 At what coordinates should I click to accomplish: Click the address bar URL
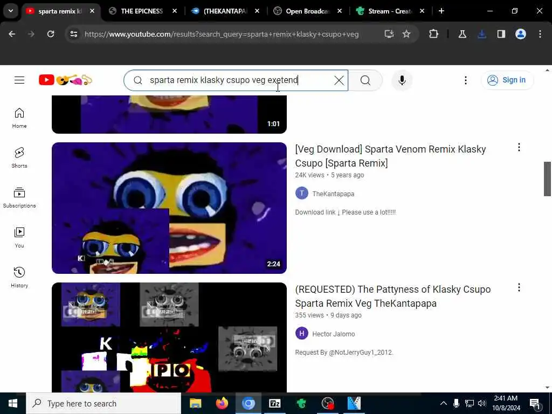point(222,34)
